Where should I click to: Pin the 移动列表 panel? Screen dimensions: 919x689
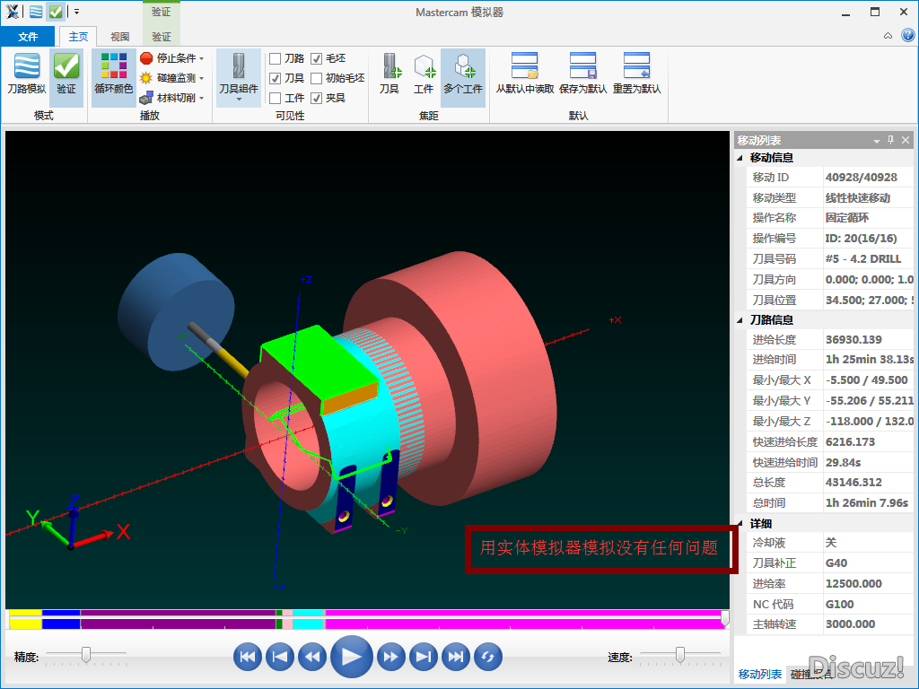pyautogui.click(x=891, y=140)
